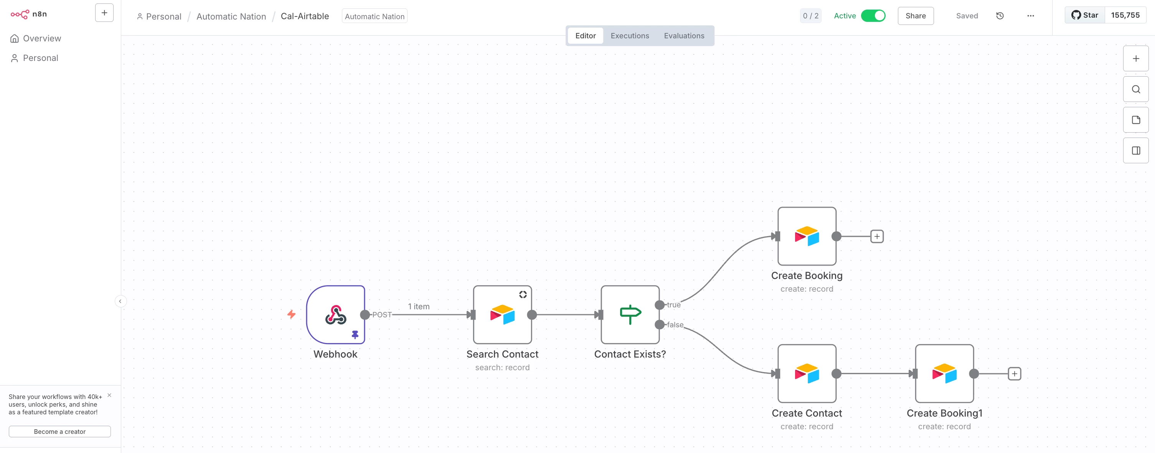
Task: Open workflow history clock icon
Action: click(x=1000, y=16)
